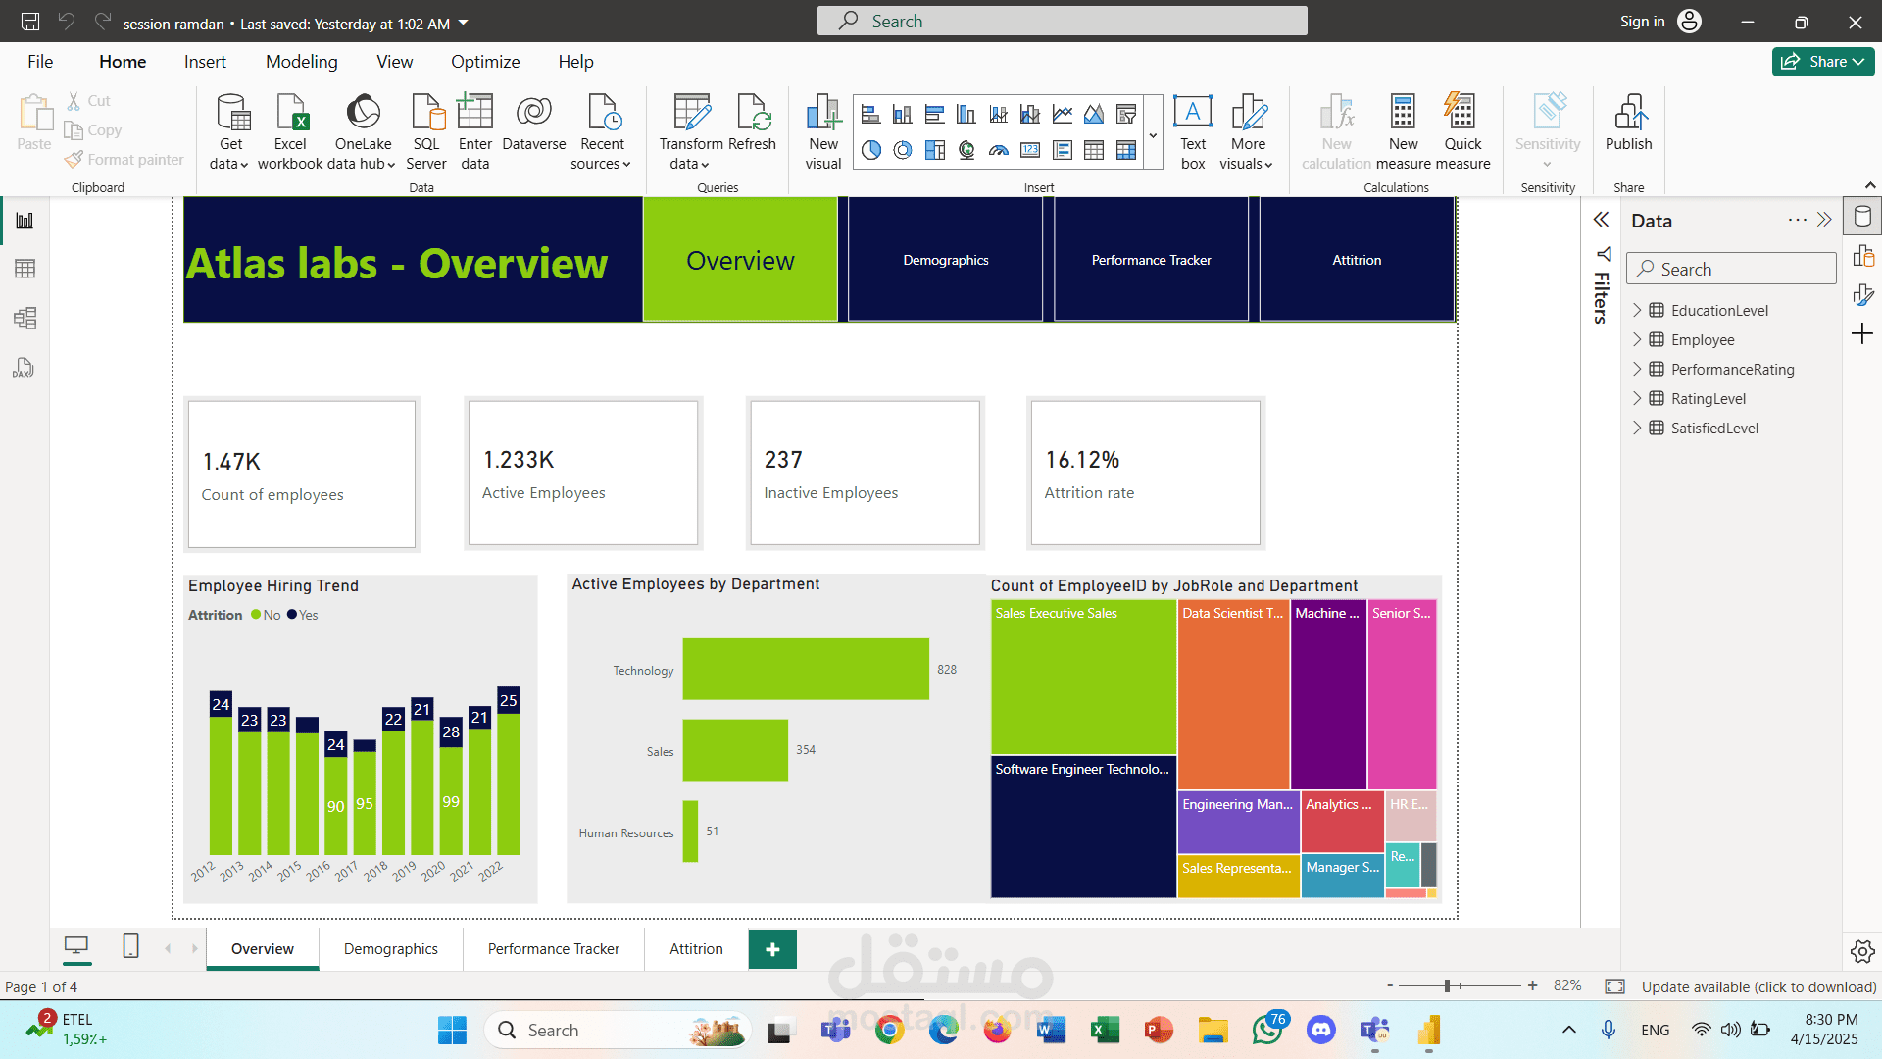Viewport: 1882px width, 1059px height.
Task: Switch to mobile layout
Action: 130,946
